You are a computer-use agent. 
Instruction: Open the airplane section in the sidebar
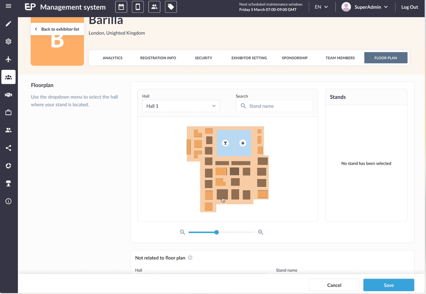coord(8,59)
